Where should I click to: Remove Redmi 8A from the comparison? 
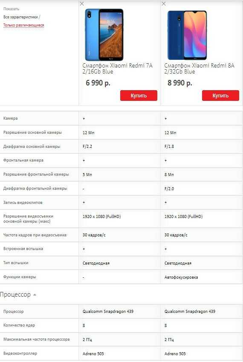point(164,4)
